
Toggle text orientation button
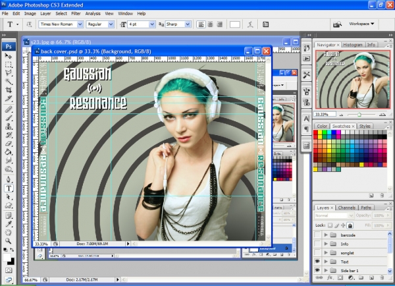[x=29, y=24]
